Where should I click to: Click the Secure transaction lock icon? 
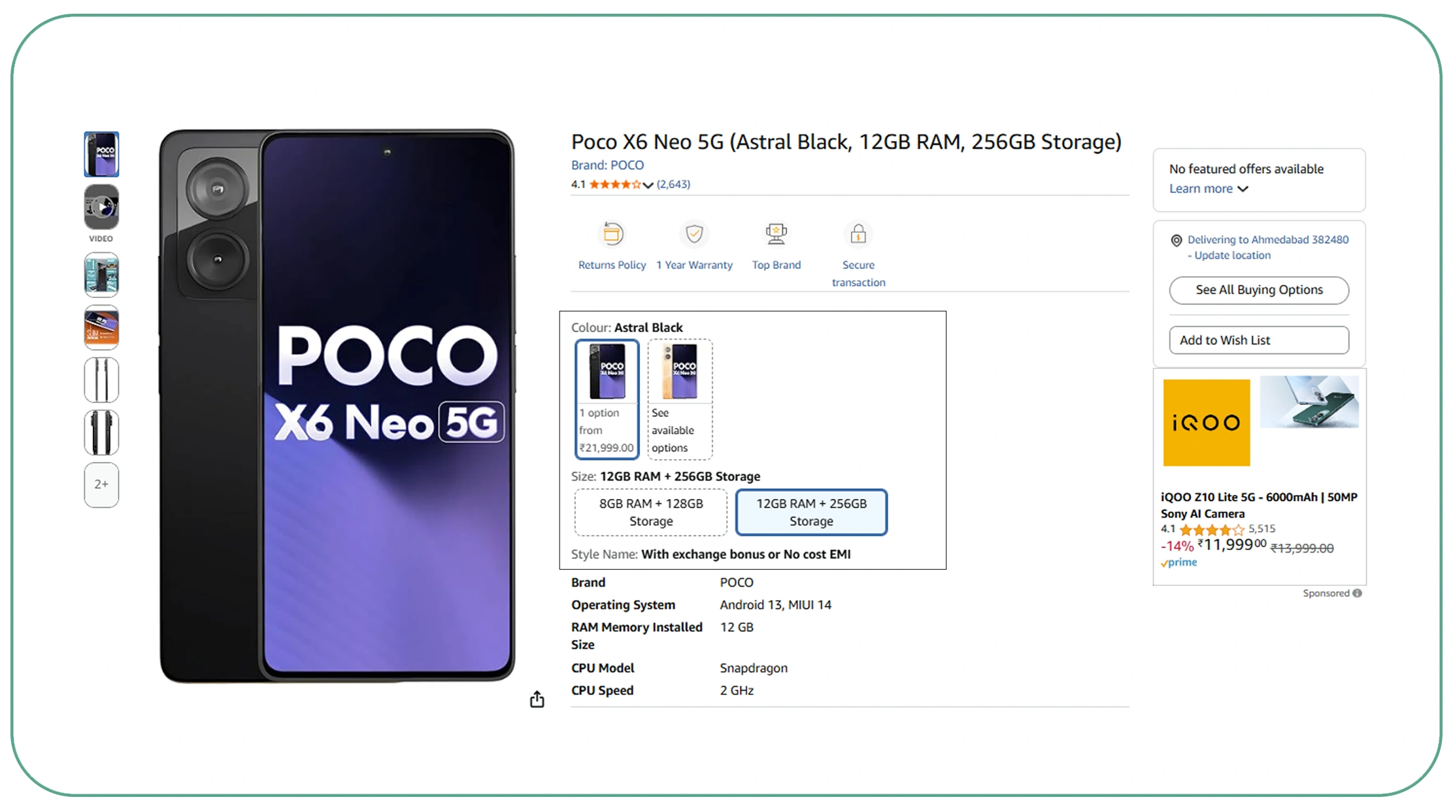(x=858, y=234)
